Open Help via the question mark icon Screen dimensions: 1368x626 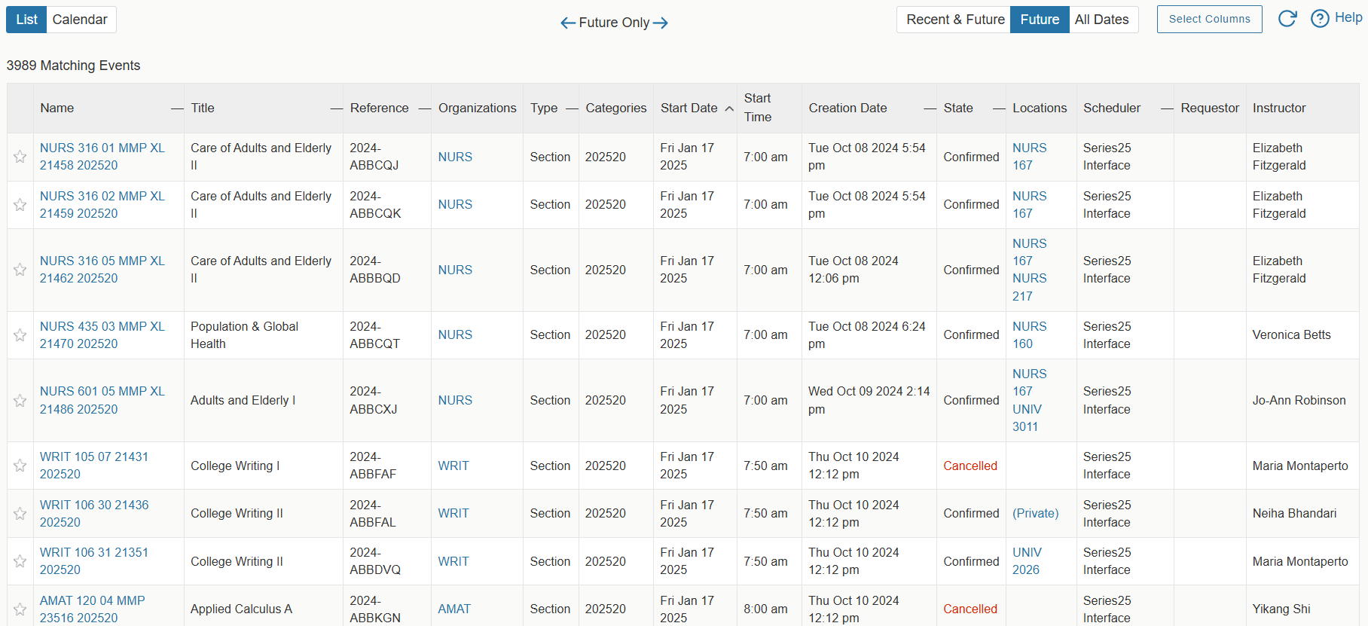pyautogui.click(x=1320, y=19)
